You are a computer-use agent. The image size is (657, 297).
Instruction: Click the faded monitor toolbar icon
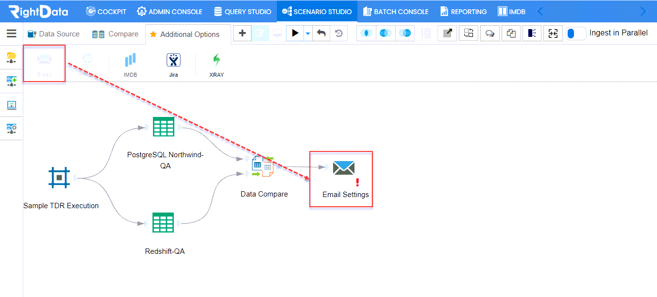[277, 33]
